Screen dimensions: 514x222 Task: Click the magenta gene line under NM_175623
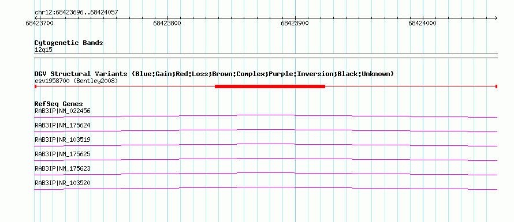pyautogui.click(x=266, y=174)
